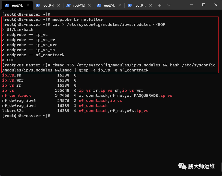Close the third root@k tab
222x176 pixels.
coord(89,5)
